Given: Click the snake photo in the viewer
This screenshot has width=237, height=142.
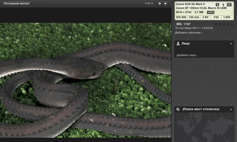Looking at the screenshot, I should [x=85, y=80].
